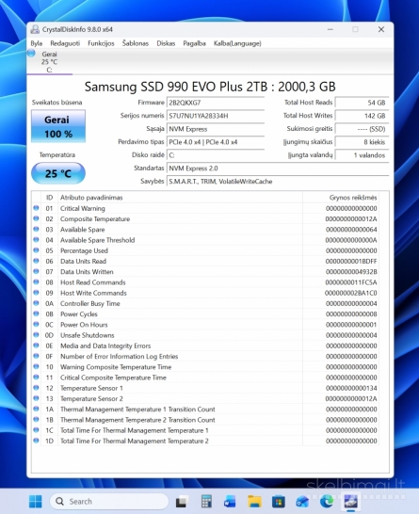Screen dimensions: 419x514
Task: Select the C: drive status indicator
Action: click(49, 61)
